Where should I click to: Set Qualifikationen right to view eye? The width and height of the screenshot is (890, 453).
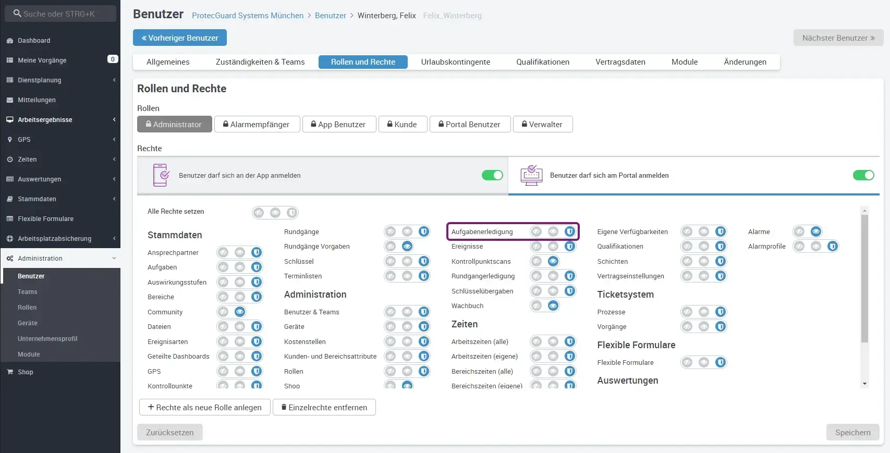click(704, 246)
